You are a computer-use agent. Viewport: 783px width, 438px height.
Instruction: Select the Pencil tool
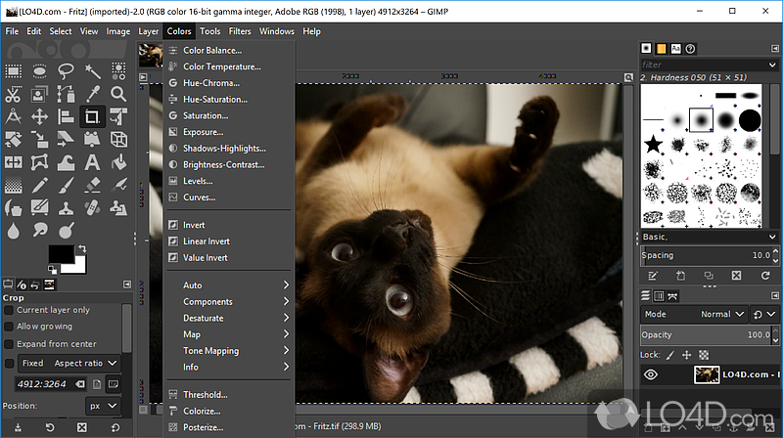point(39,186)
